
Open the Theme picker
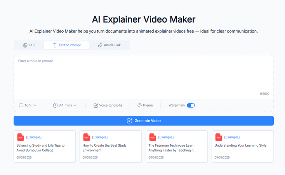(145, 105)
